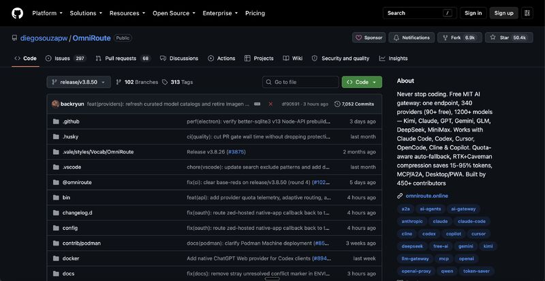
Task: Click the Sign in button
Action: coord(473,13)
